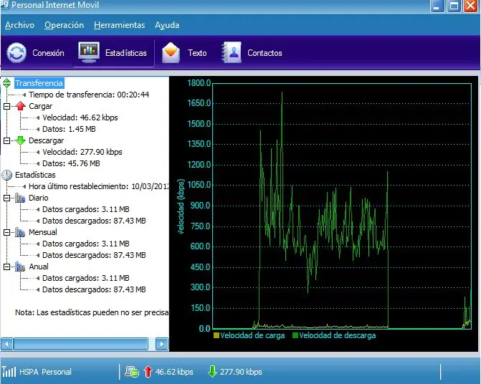Viewport: 481px width, 384px height.
Task: Collapse the Descargar tree node
Action: (6, 140)
